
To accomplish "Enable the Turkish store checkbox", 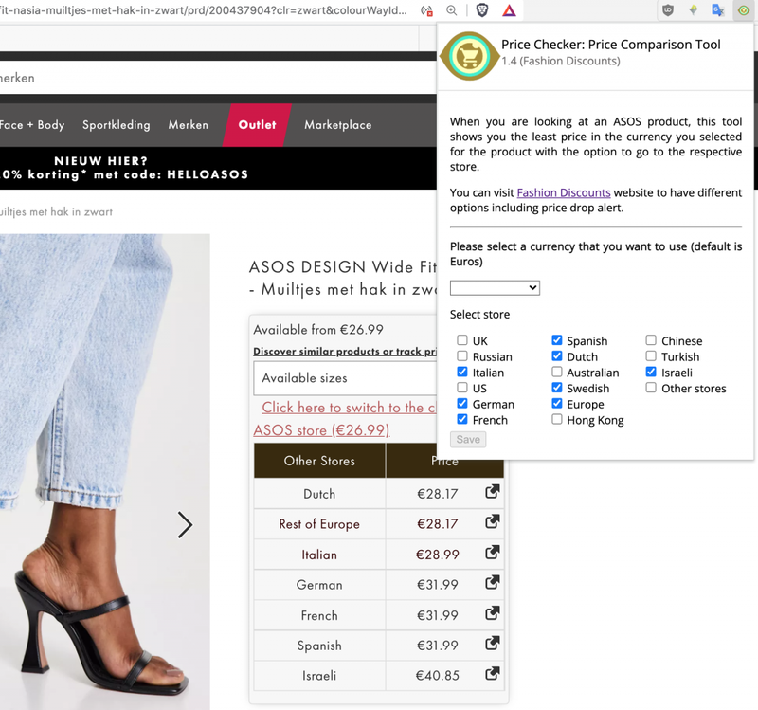I will tap(651, 356).
